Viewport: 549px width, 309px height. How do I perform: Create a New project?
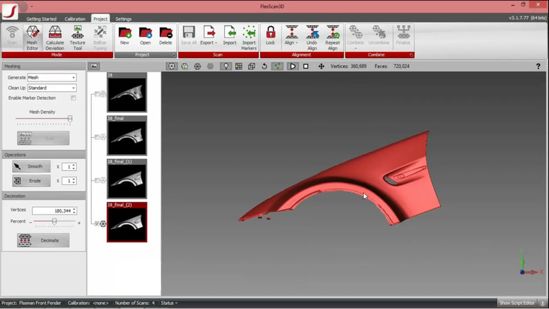point(124,36)
